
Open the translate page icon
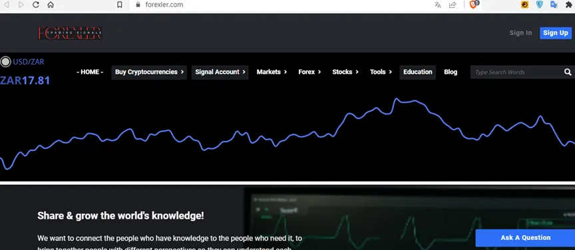click(437, 5)
